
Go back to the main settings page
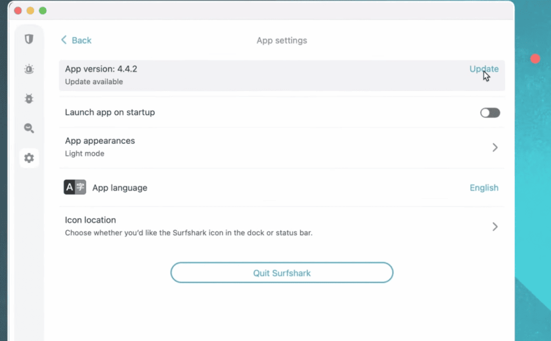pyautogui.click(x=76, y=40)
